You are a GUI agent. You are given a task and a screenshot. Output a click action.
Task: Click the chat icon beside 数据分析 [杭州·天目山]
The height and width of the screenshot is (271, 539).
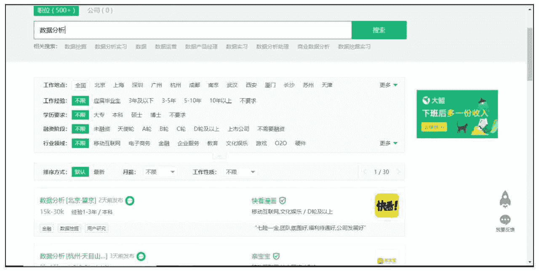(141, 256)
